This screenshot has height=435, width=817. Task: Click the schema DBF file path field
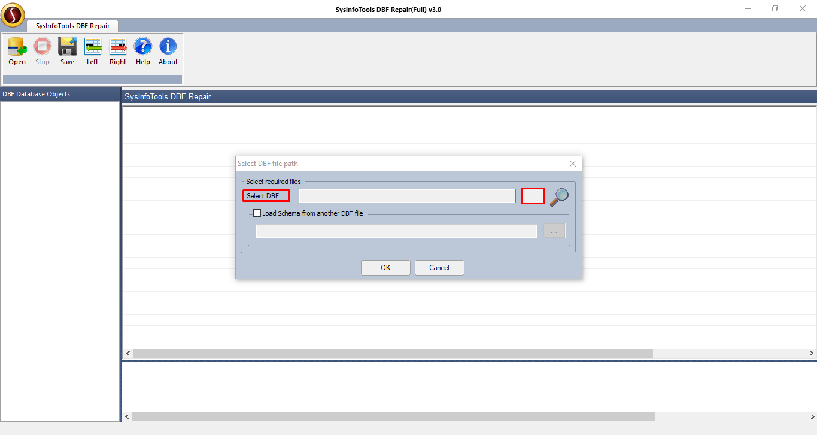[x=396, y=231]
